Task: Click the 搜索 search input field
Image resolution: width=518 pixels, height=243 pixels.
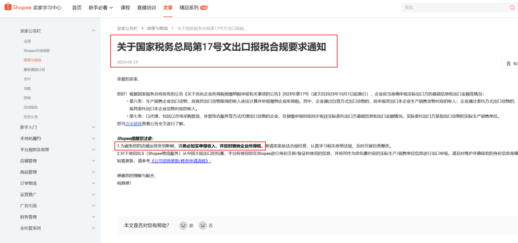Action: coord(451,8)
